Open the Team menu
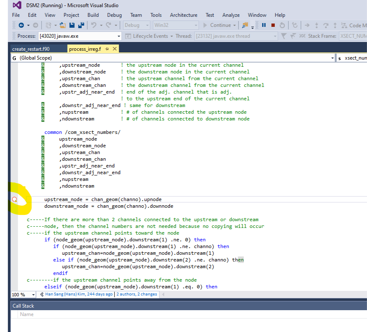 [x=136, y=15]
